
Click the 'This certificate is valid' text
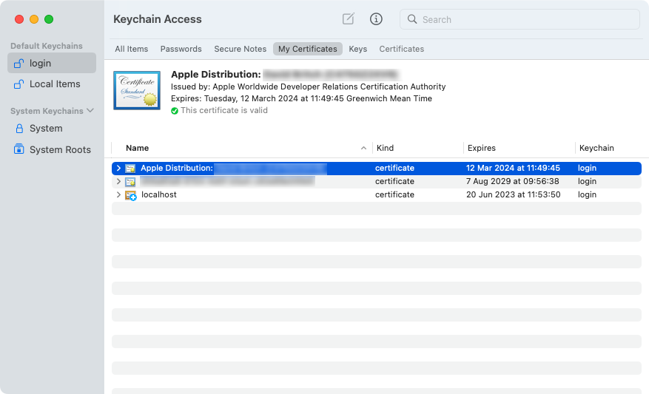click(x=224, y=110)
